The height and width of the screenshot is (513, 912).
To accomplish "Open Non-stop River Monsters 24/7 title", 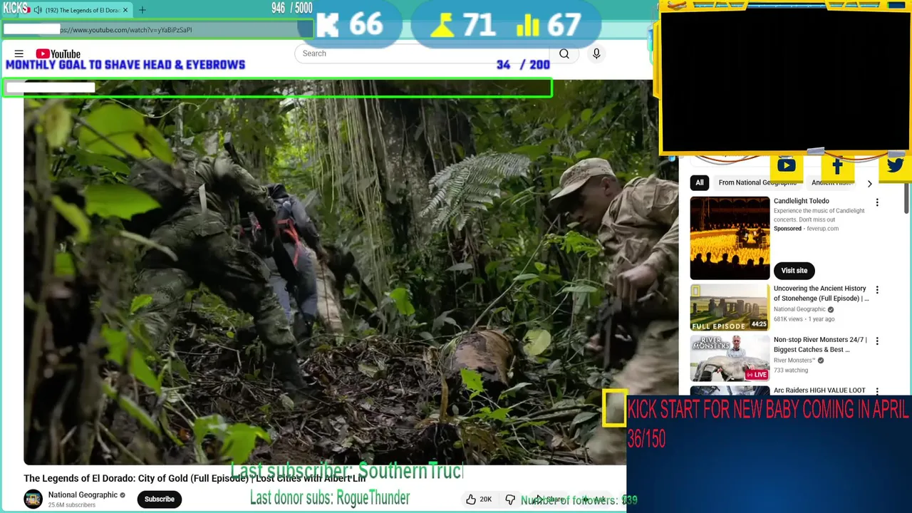I will coord(820,345).
